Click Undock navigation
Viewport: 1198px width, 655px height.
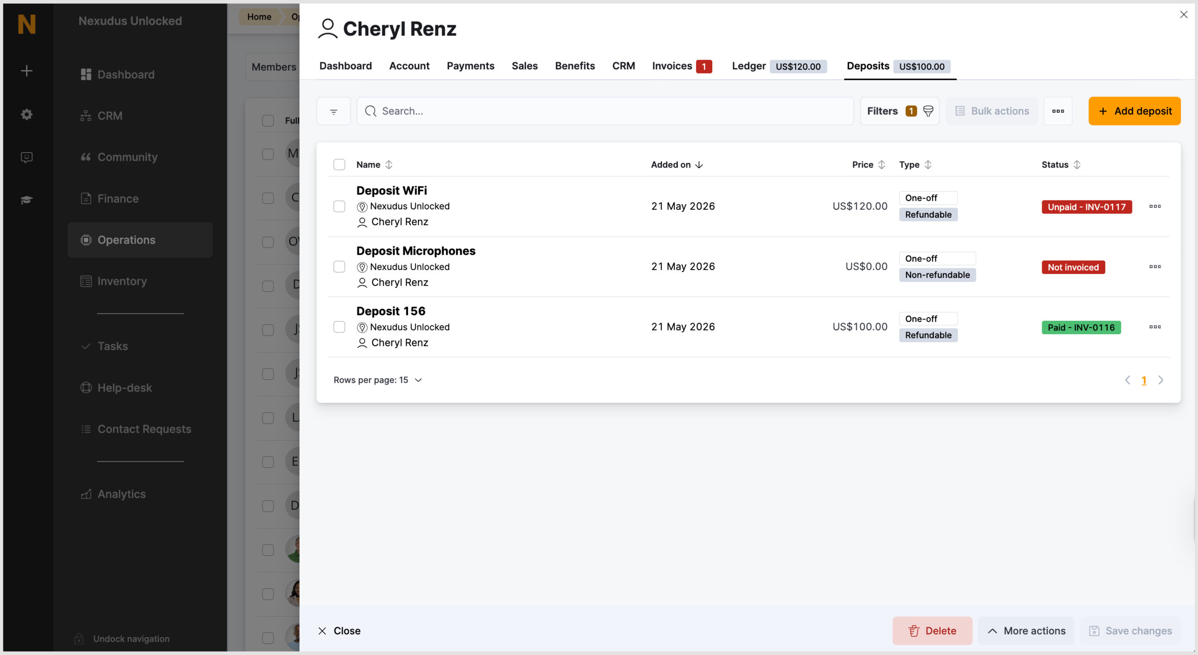pos(131,639)
